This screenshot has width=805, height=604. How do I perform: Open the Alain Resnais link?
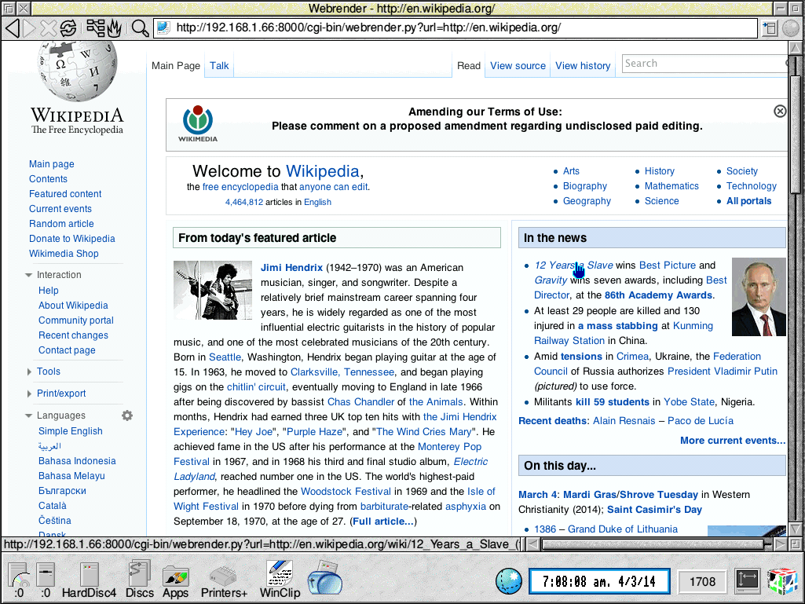pyautogui.click(x=624, y=421)
